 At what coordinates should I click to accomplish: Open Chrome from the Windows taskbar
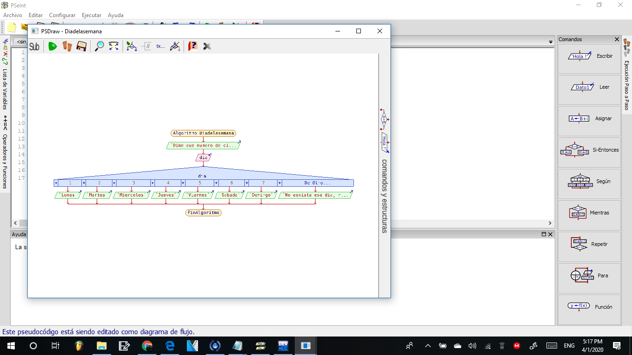pyautogui.click(x=147, y=345)
